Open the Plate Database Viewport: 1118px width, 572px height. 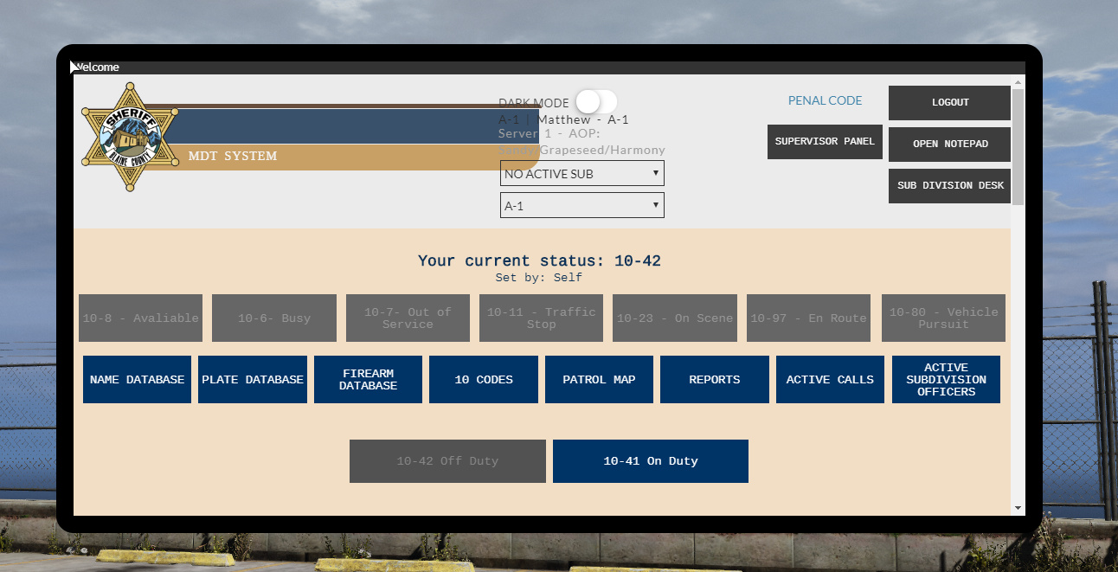pos(253,379)
